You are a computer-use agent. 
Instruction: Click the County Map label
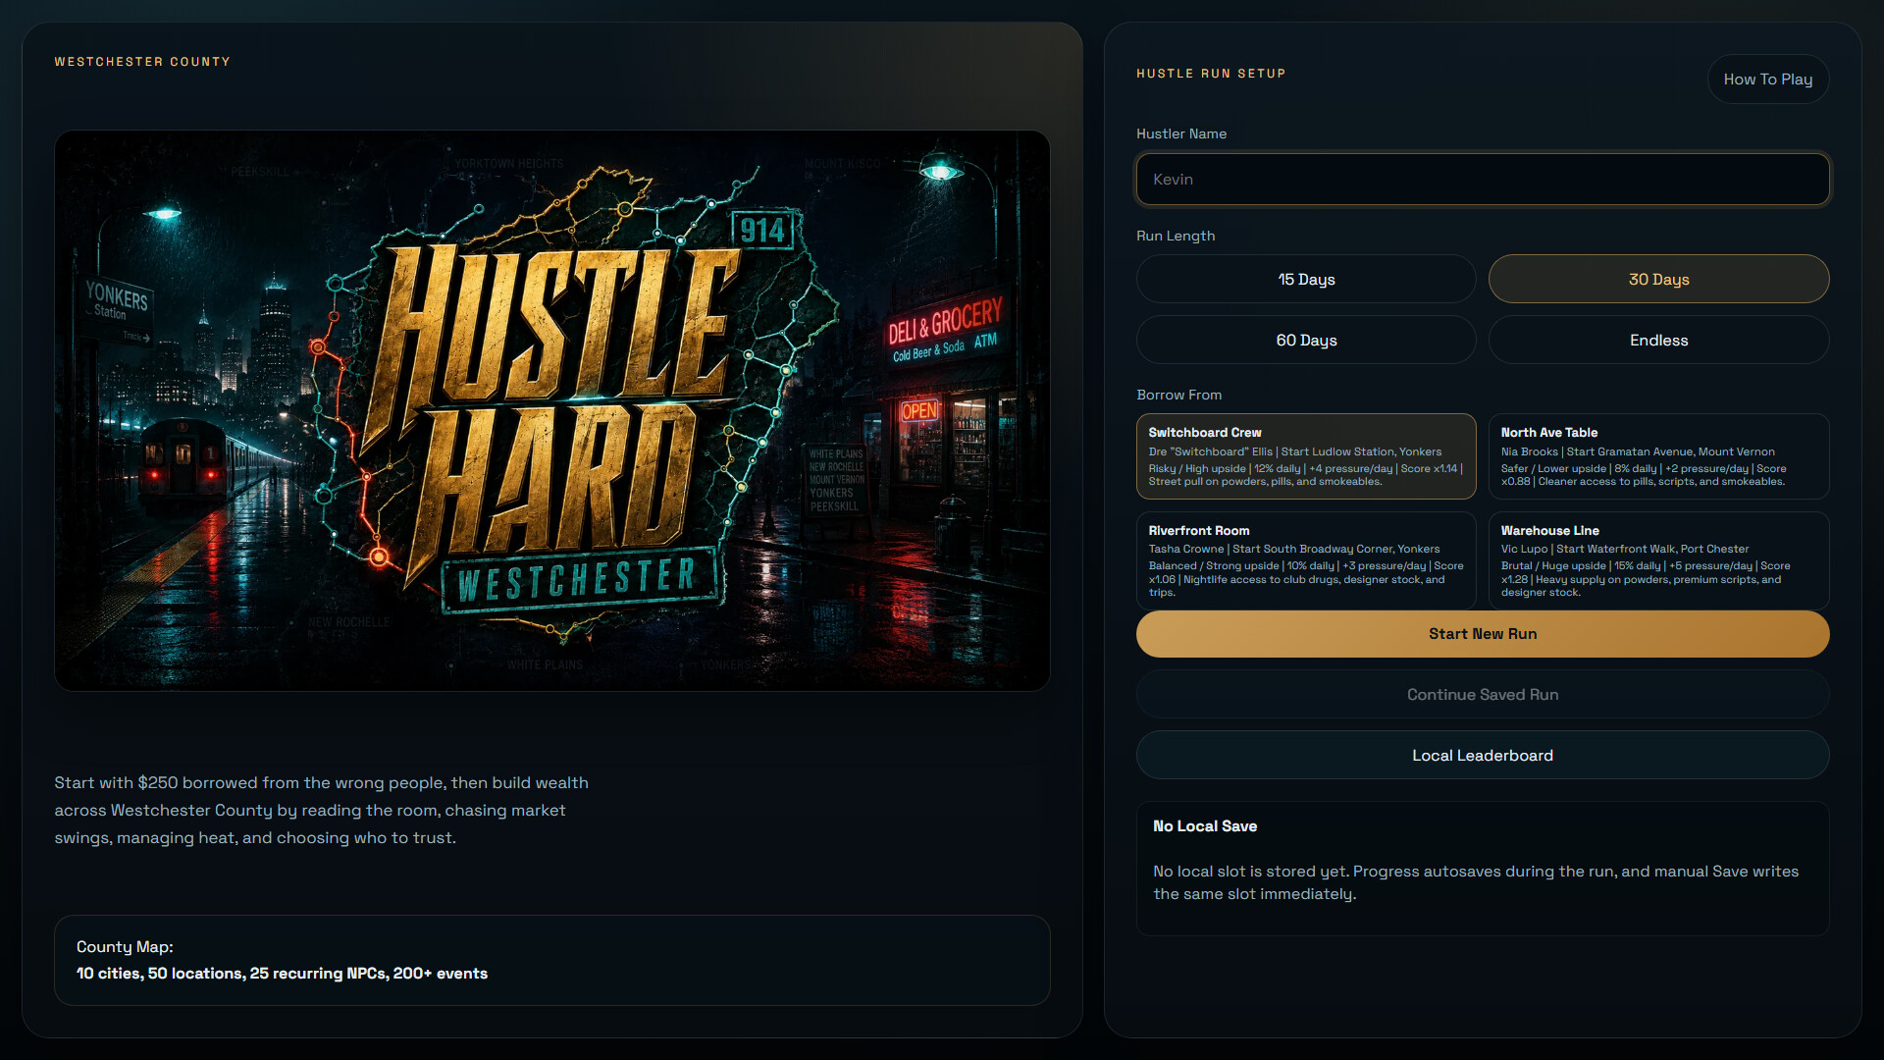(125, 947)
